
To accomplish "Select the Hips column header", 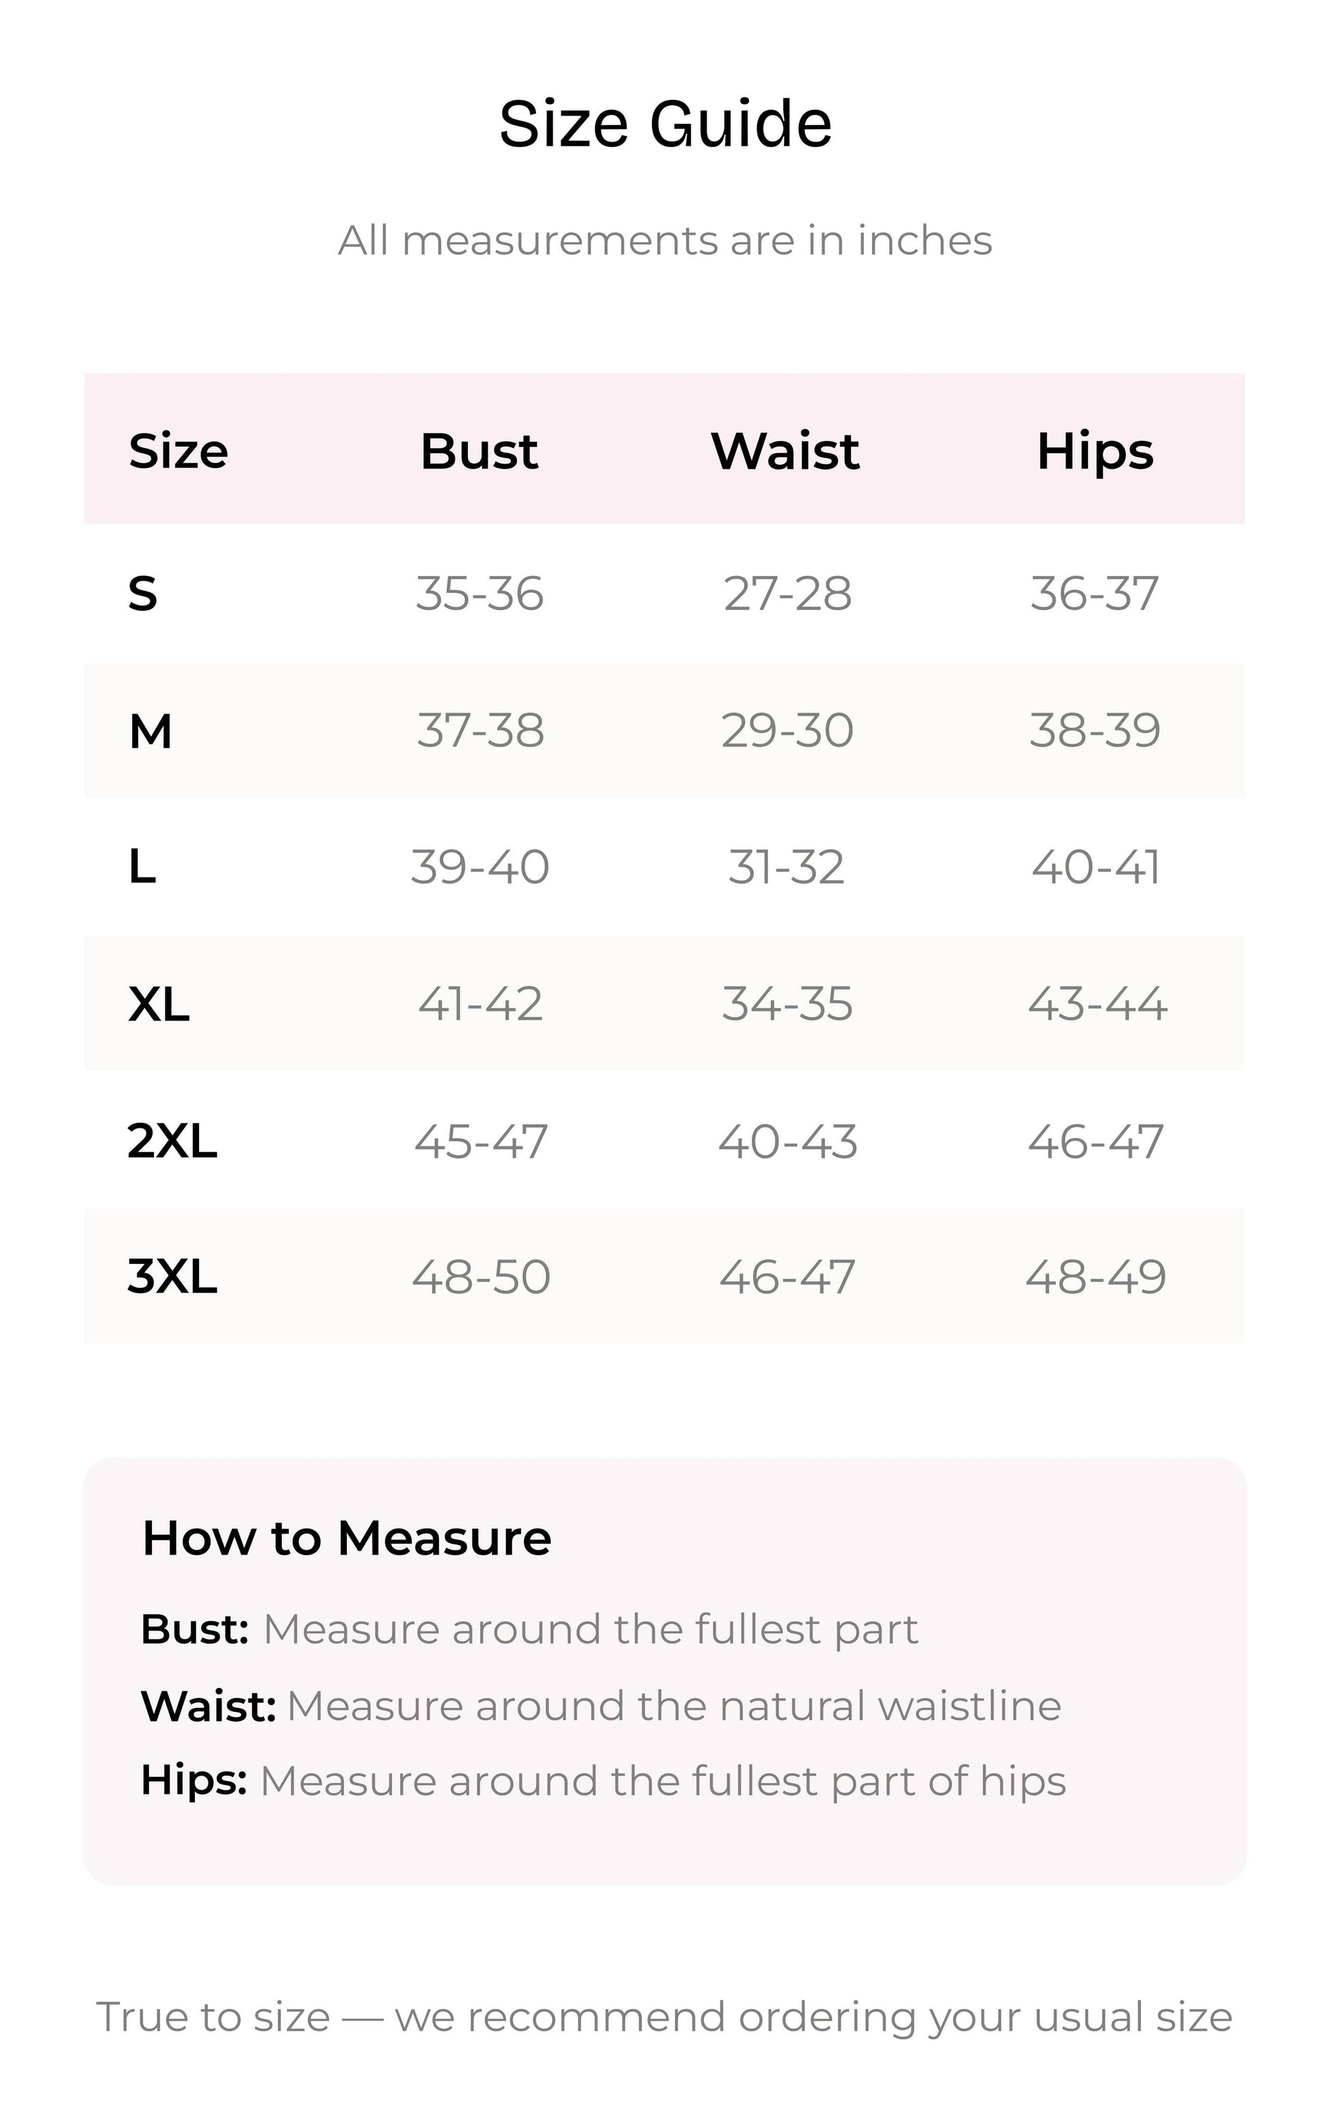I will click(1095, 453).
